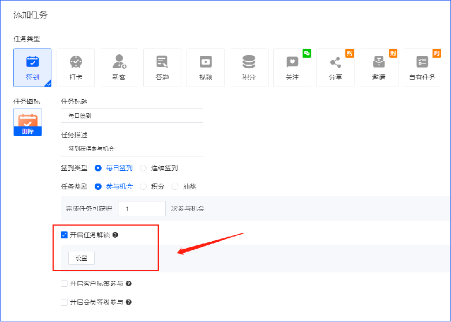Select the 积分 task type card
This screenshot has height=322, width=451.
click(x=249, y=68)
